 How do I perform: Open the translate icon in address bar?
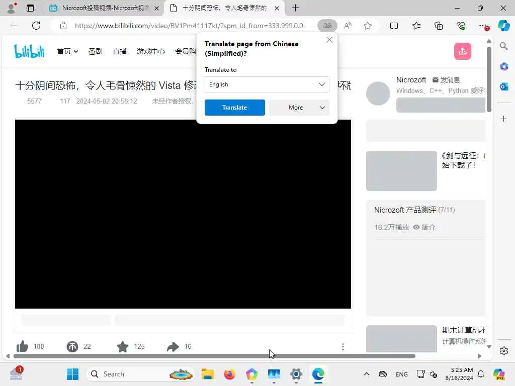pos(327,26)
